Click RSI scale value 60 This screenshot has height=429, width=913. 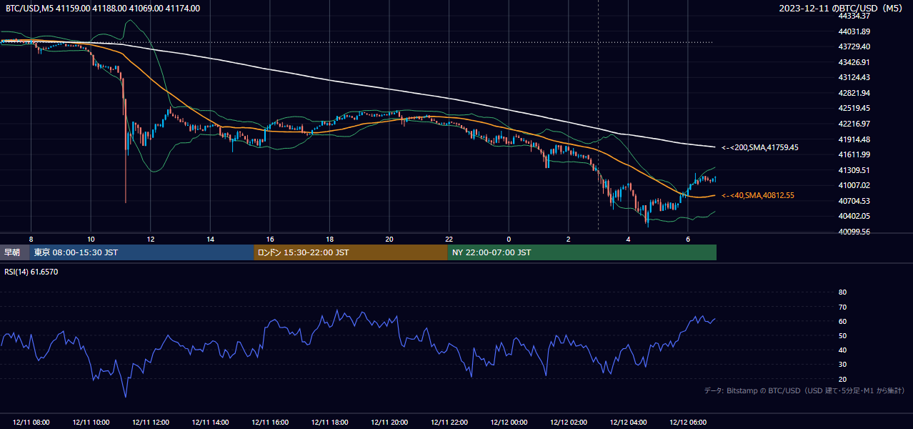point(842,321)
